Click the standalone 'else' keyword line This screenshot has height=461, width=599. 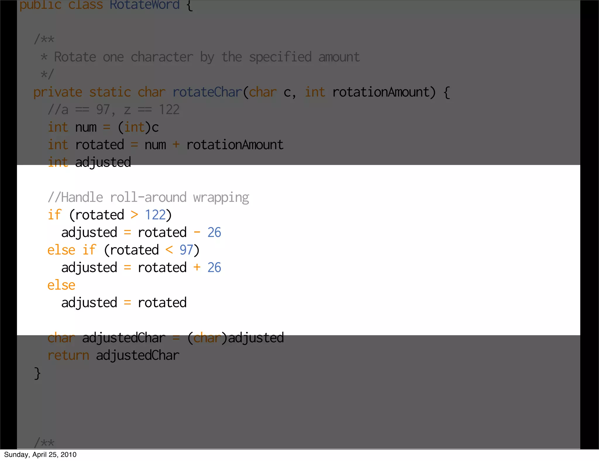(x=61, y=285)
